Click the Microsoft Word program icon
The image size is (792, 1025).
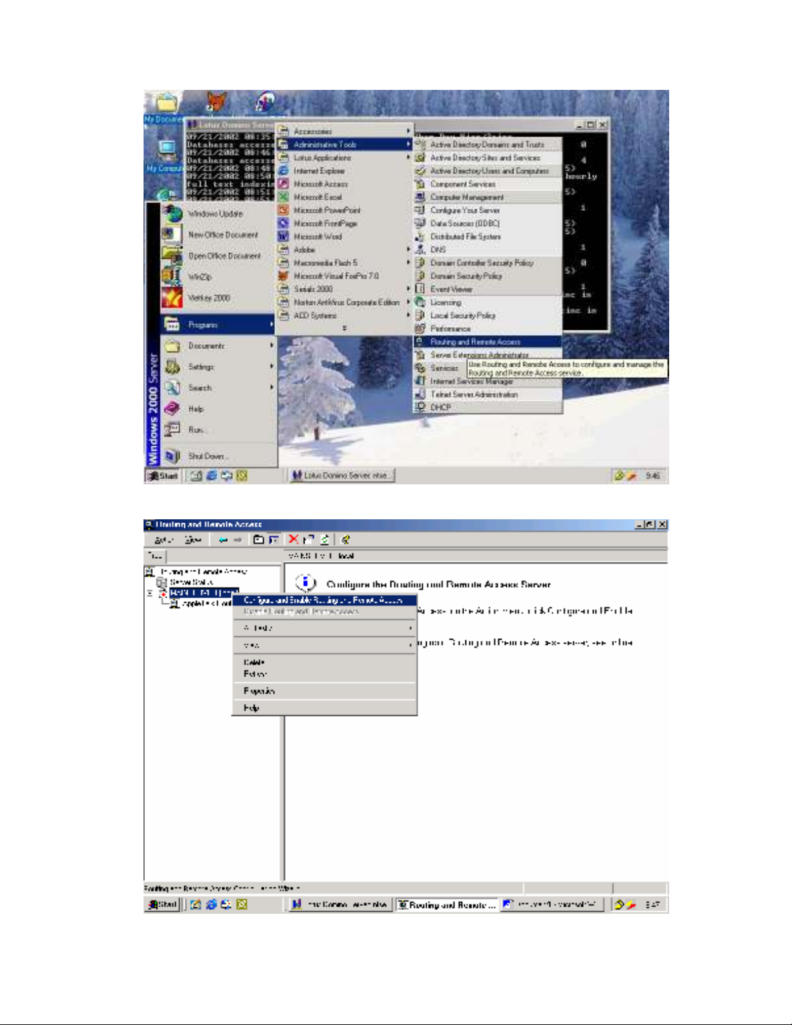[283, 237]
